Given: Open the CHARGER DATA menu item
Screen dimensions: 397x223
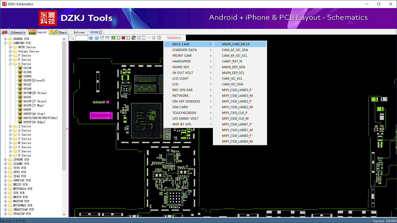Looking at the screenshot, I should click(184, 50).
